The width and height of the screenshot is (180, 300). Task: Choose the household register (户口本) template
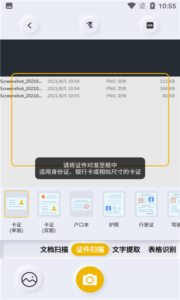pos(81,204)
